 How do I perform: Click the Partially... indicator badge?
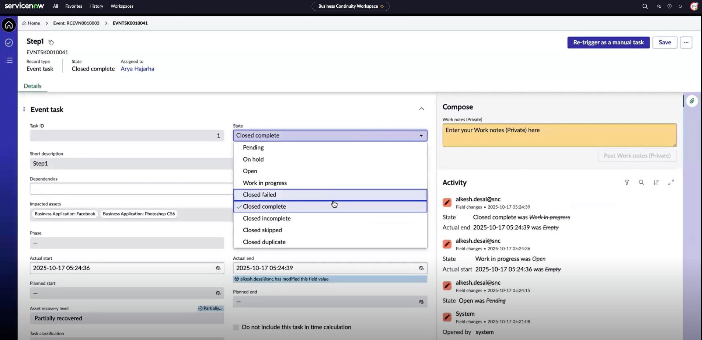(211, 308)
